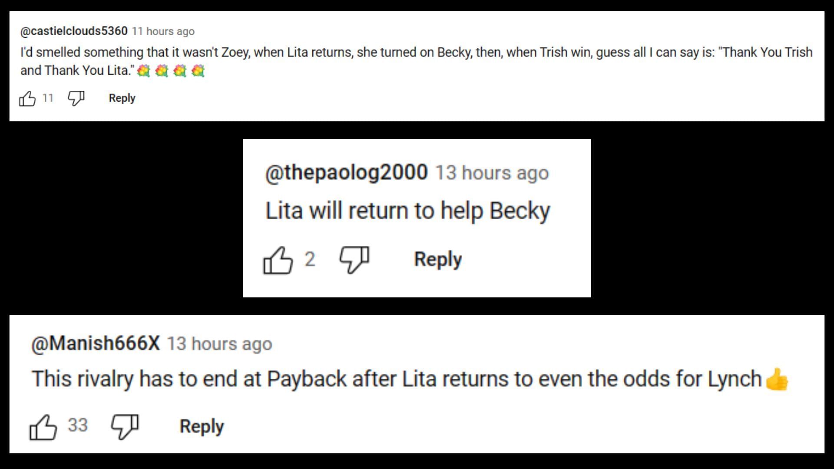Reply to the @castielclouds5360 comment

pyautogui.click(x=122, y=98)
